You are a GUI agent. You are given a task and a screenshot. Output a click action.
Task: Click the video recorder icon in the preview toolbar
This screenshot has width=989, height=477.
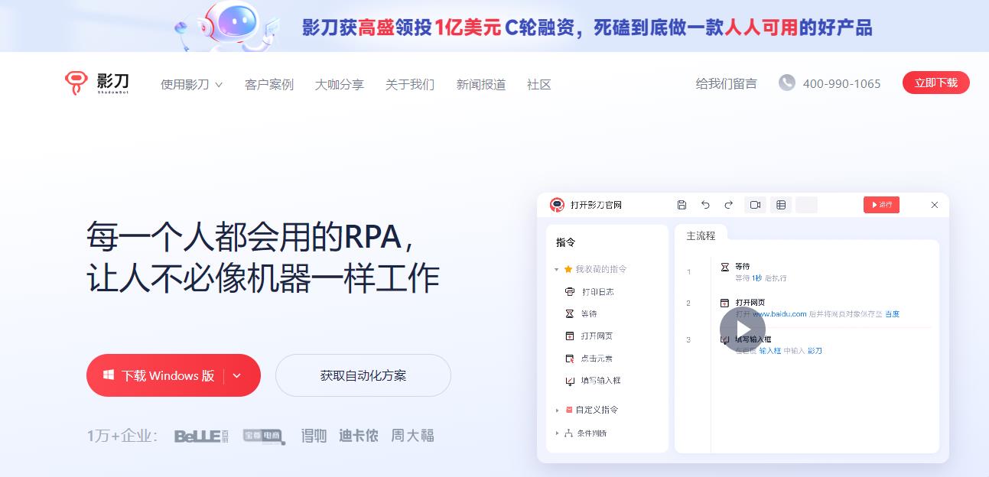pyautogui.click(x=756, y=205)
